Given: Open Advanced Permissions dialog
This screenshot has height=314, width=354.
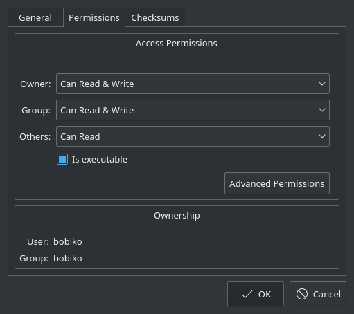Looking at the screenshot, I should pos(277,183).
